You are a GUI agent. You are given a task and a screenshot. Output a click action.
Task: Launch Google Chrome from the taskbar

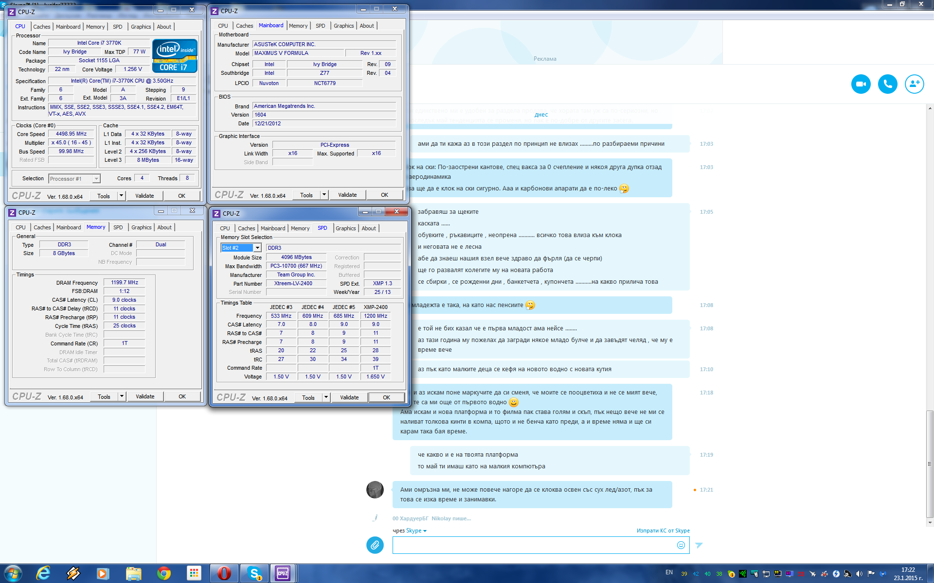[164, 573]
